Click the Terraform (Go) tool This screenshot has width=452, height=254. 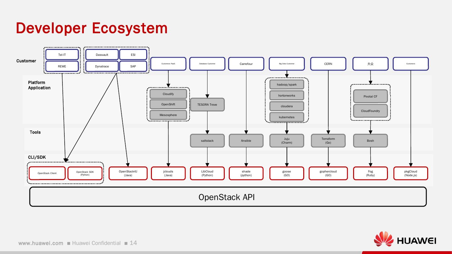pos(328,140)
